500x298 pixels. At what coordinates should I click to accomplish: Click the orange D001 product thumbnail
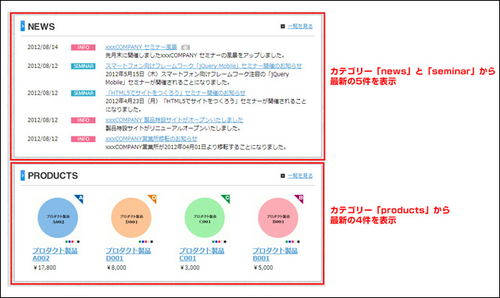coord(131,218)
